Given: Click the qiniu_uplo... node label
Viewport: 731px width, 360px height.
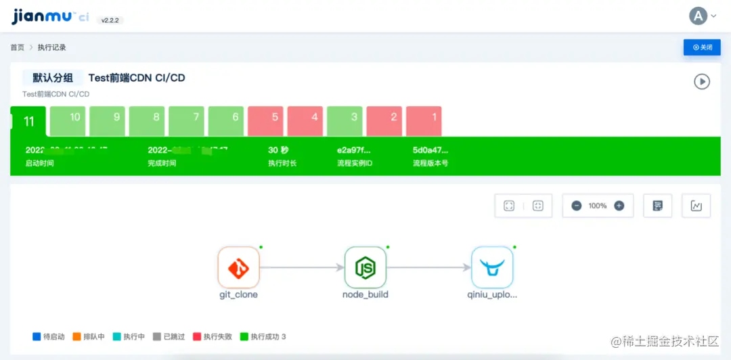Looking at the screenshot, I should [492, 295].
